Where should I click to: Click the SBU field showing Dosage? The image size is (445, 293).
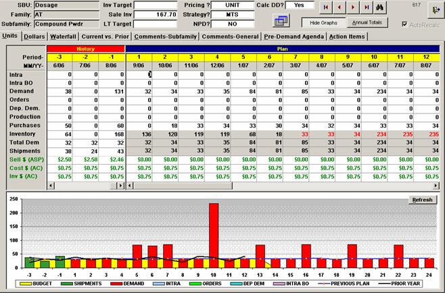coord(67,5)
